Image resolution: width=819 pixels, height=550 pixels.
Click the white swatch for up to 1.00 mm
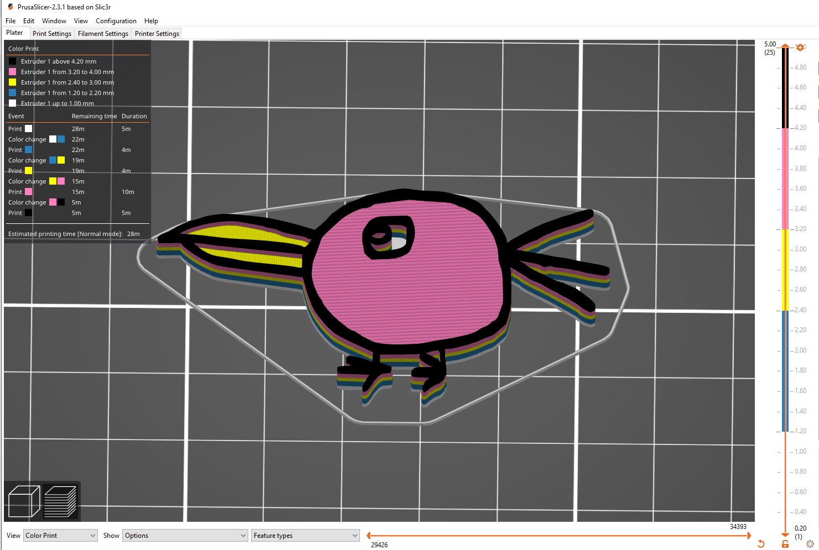click(12, 103)
